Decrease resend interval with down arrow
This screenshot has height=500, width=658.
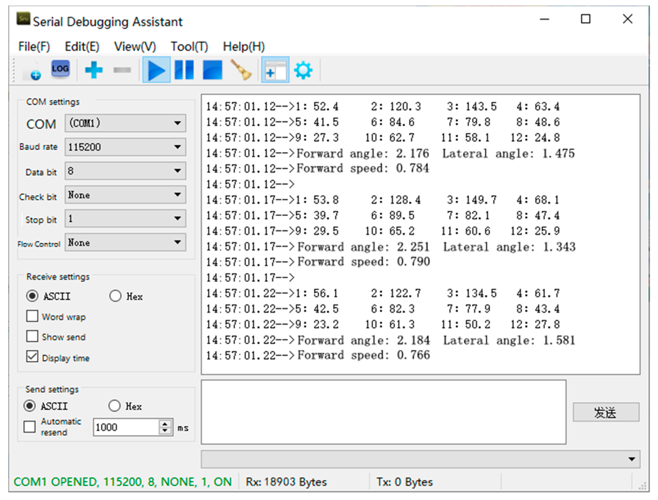pyautogui.click(x=165, y=431)
